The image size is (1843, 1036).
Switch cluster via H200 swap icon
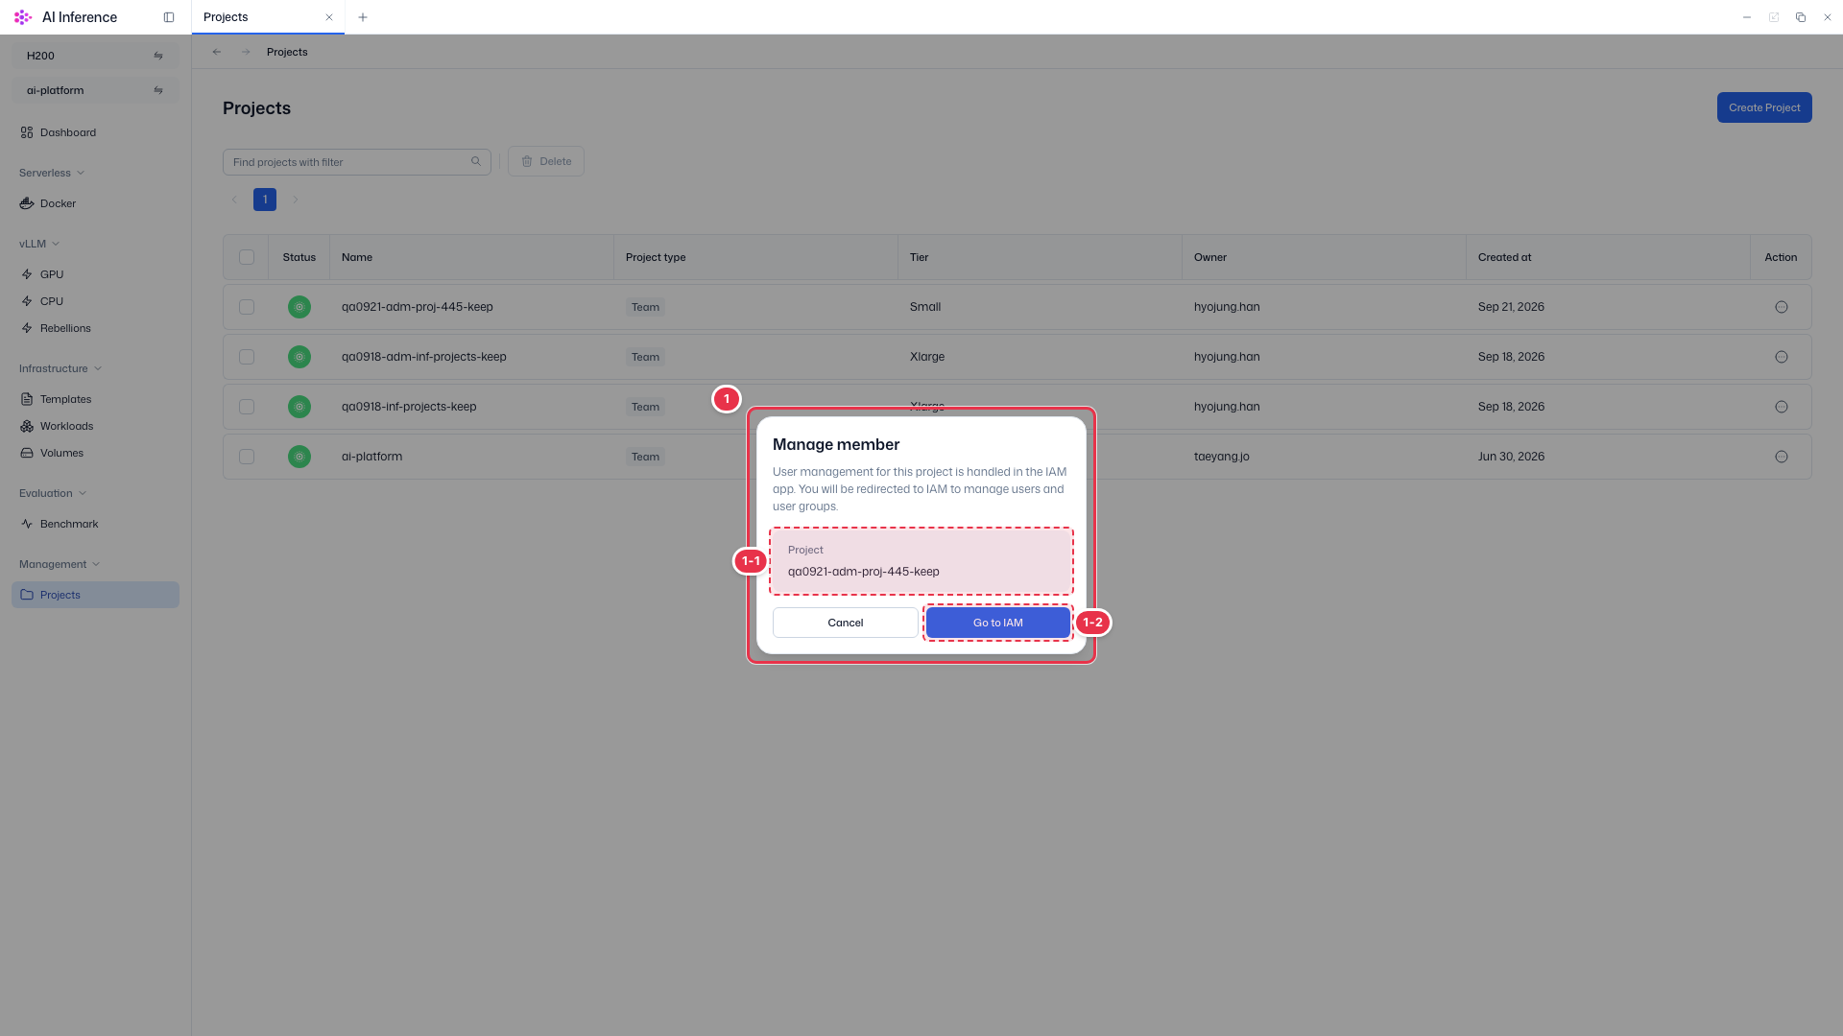click(x=158, y=56)
